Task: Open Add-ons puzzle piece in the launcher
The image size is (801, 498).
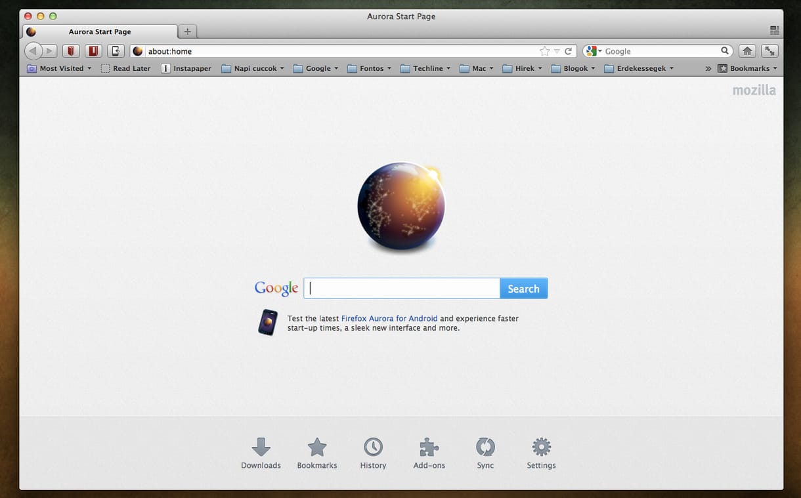Action: (429, 453)
